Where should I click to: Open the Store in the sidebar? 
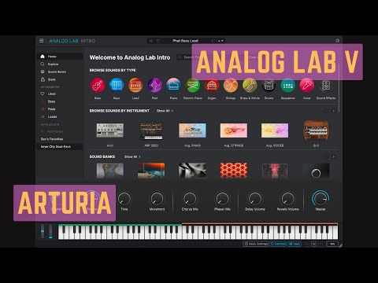coord(60,79)
